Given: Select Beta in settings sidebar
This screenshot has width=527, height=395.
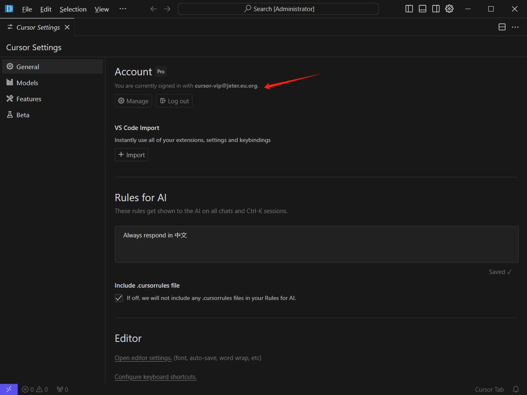Looking at the screenshot, I should [x=52, y=115].
